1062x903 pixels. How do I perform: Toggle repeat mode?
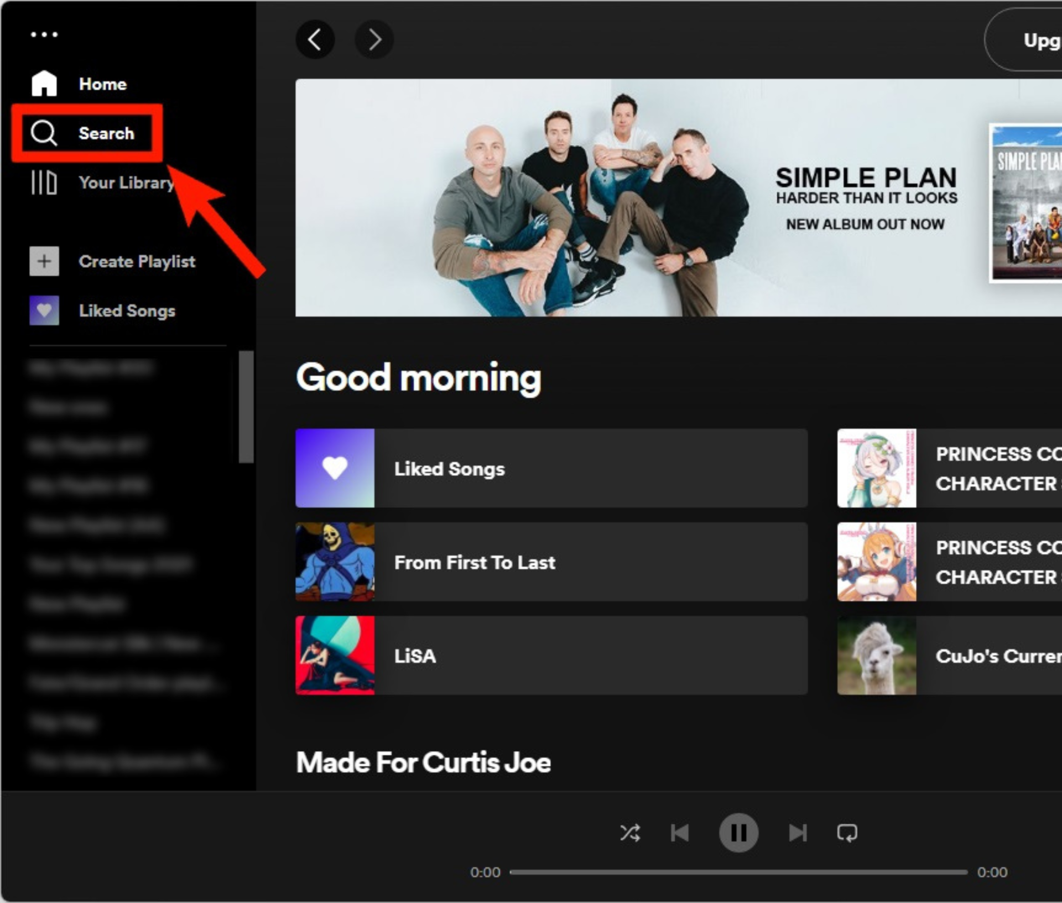click(x=847, y=833)
